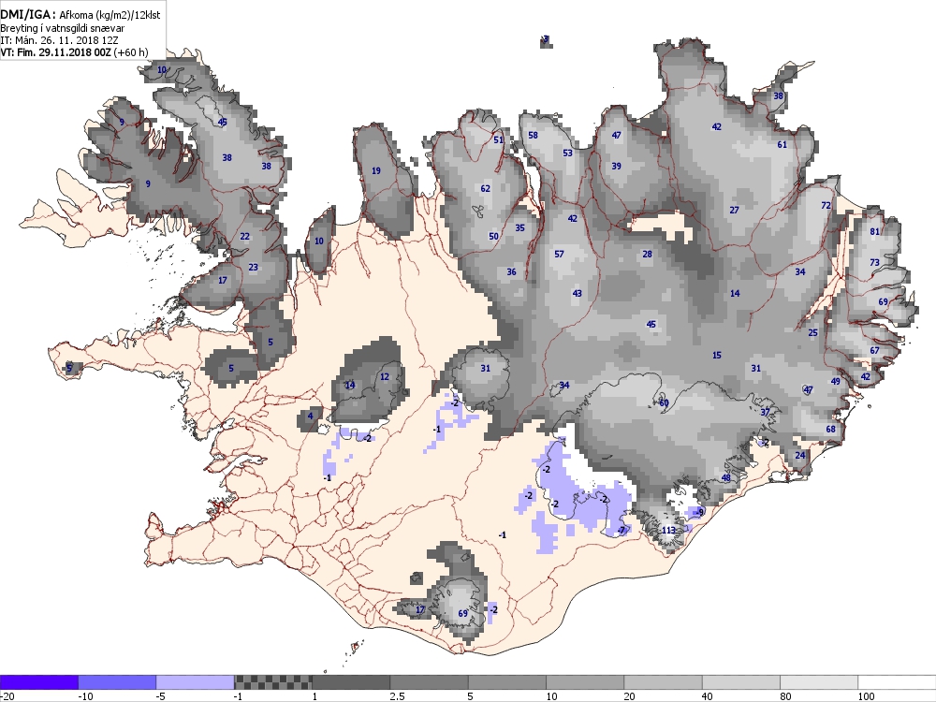
Task: Click the '48' value south of Vatnajökull
Action: point(726,477)
